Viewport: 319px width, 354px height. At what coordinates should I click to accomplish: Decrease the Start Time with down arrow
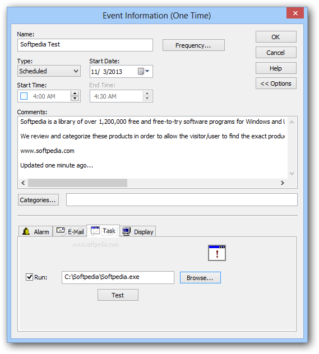click(75, 99)
